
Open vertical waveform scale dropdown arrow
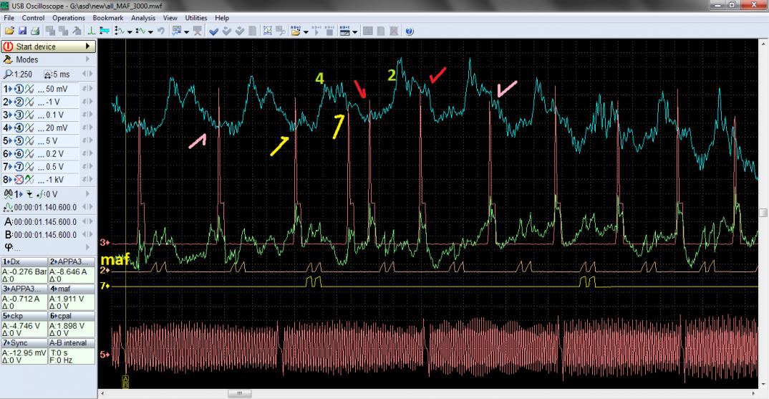[x=130, y=32]
